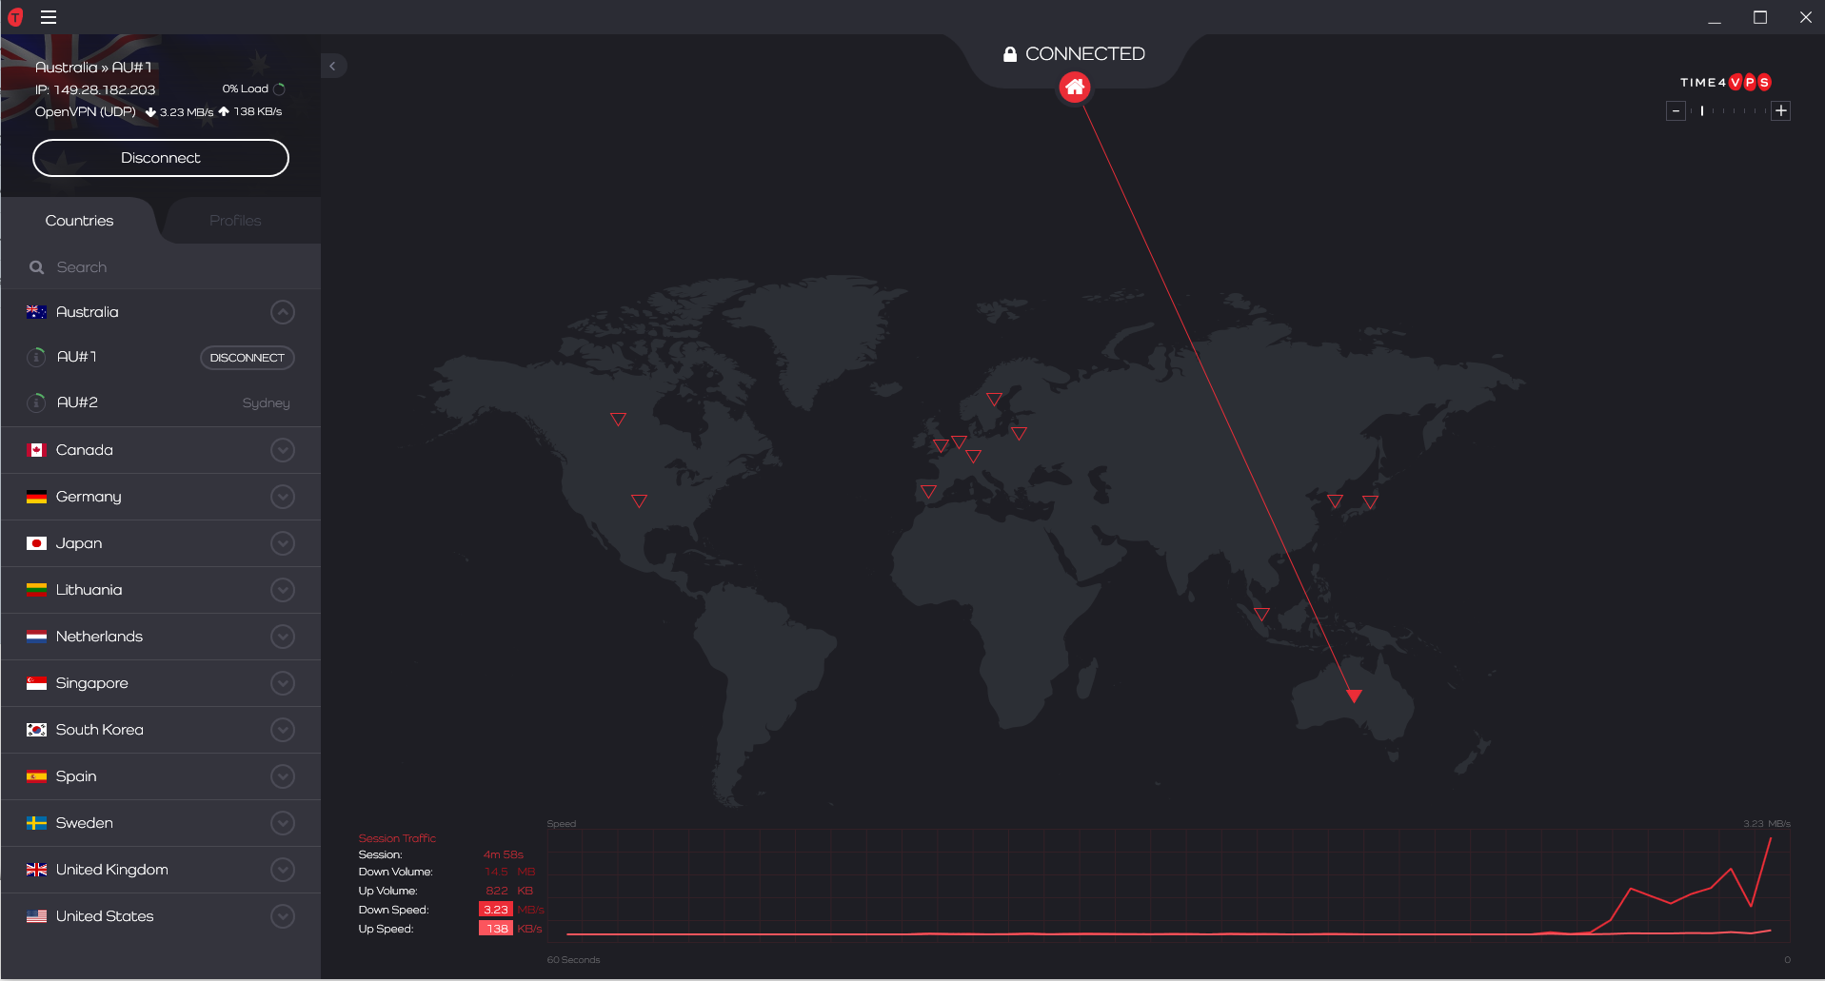Open the hamburger menu
The height and width of the screenshot is (981, 1825).
pyautogui.click(x=49, y=17)
